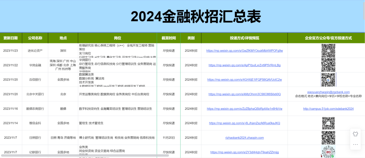Open 亿联银行 weixin article link

click(x=244, y=152)
